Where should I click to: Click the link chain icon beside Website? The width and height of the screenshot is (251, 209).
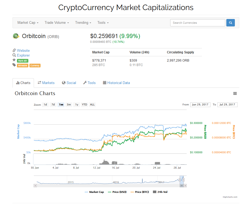(14, 50)
